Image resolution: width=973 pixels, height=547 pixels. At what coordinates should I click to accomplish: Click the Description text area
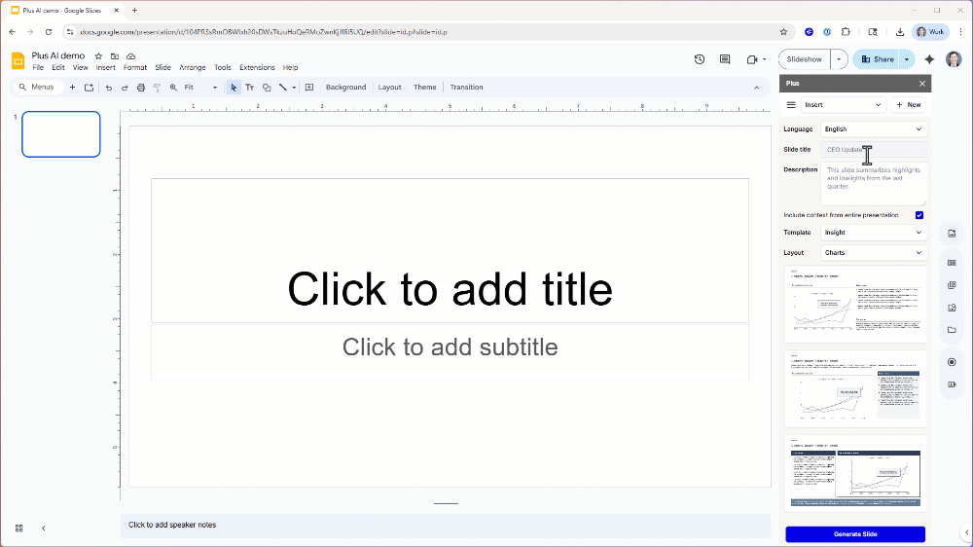point(873,184)
